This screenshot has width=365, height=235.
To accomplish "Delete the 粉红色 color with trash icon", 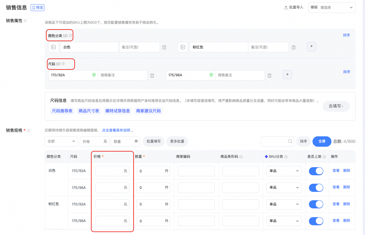I will coord(294,47).
